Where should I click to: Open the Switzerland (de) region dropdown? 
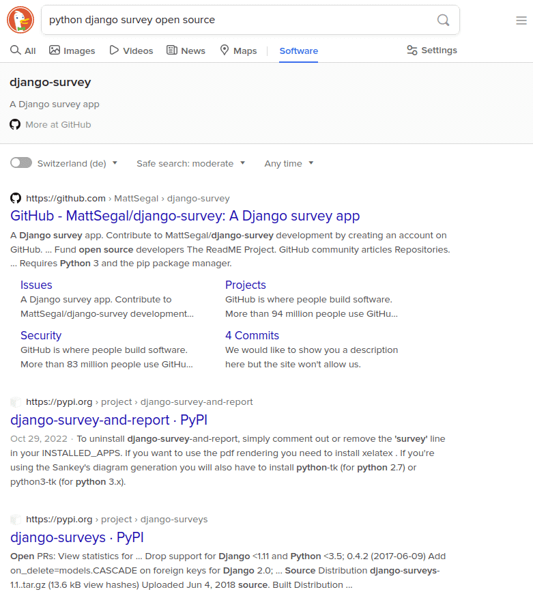coord(77,163)
